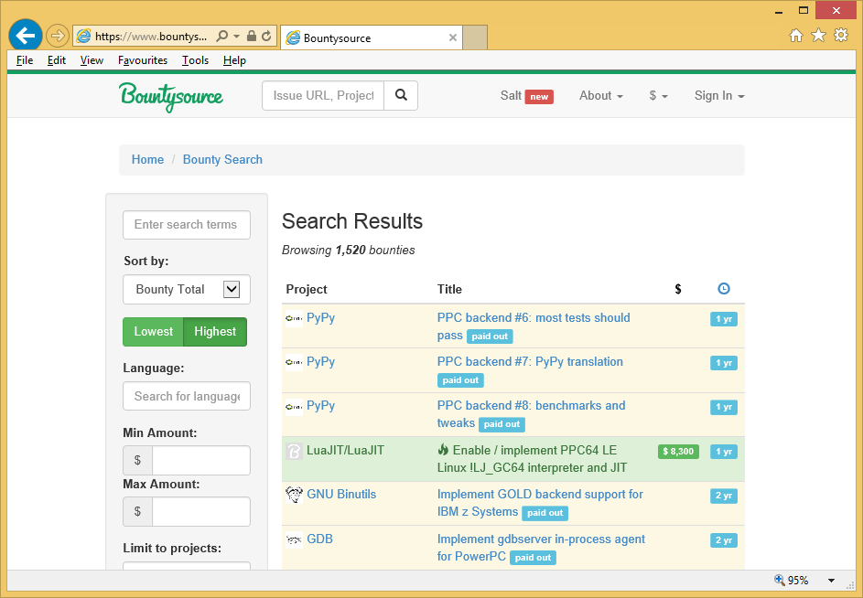Open the Favourites menu
Image resolution: width=863 pixels, height=598 pixels.
click(x=143, y=60)
